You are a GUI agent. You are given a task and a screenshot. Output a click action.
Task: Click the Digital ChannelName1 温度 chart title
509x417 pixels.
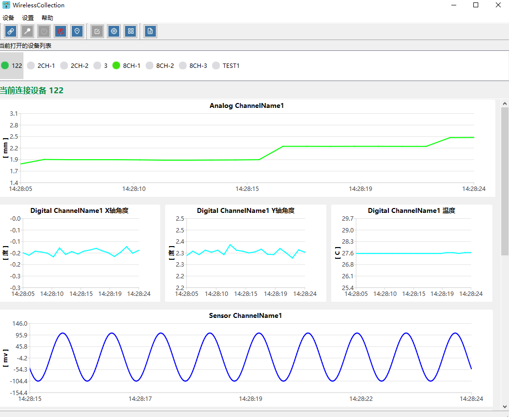(412, 210)
